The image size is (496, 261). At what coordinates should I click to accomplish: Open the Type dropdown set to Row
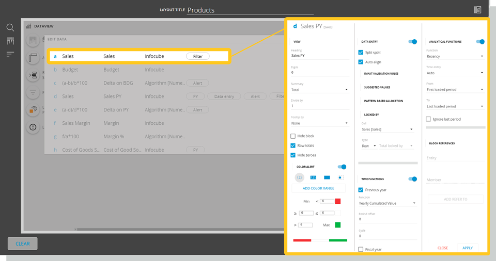(369, 146)
